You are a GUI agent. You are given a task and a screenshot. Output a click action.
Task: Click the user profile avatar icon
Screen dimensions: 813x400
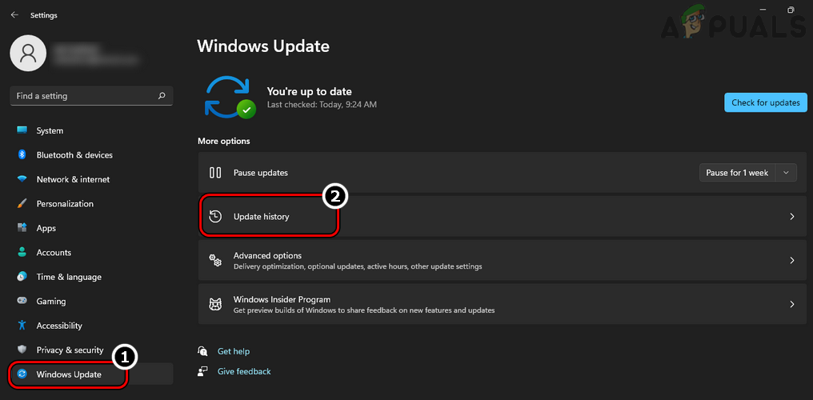pos(29,53)
